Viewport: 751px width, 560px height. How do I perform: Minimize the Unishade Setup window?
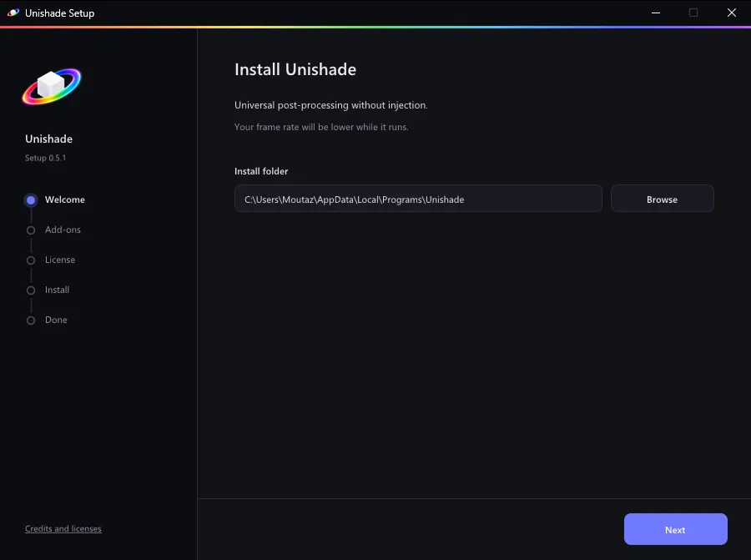point(656,13)
